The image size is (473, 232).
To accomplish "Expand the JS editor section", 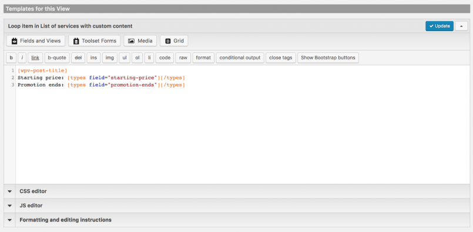I will (9, 206).
